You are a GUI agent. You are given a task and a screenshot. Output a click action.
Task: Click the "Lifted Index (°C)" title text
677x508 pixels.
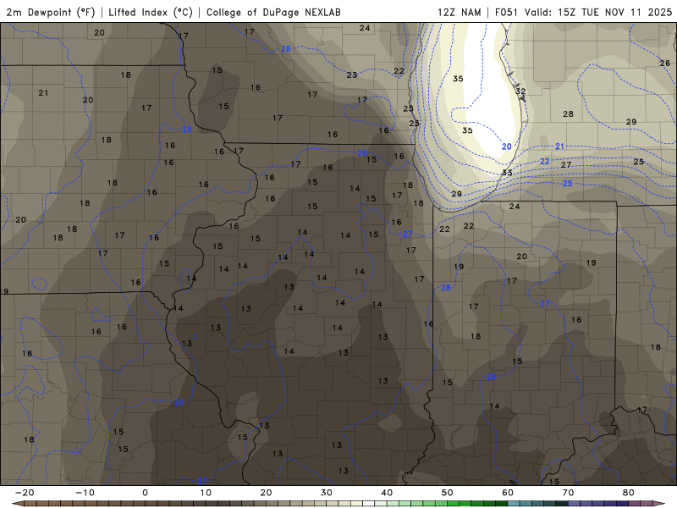click(x=151, y=12)
